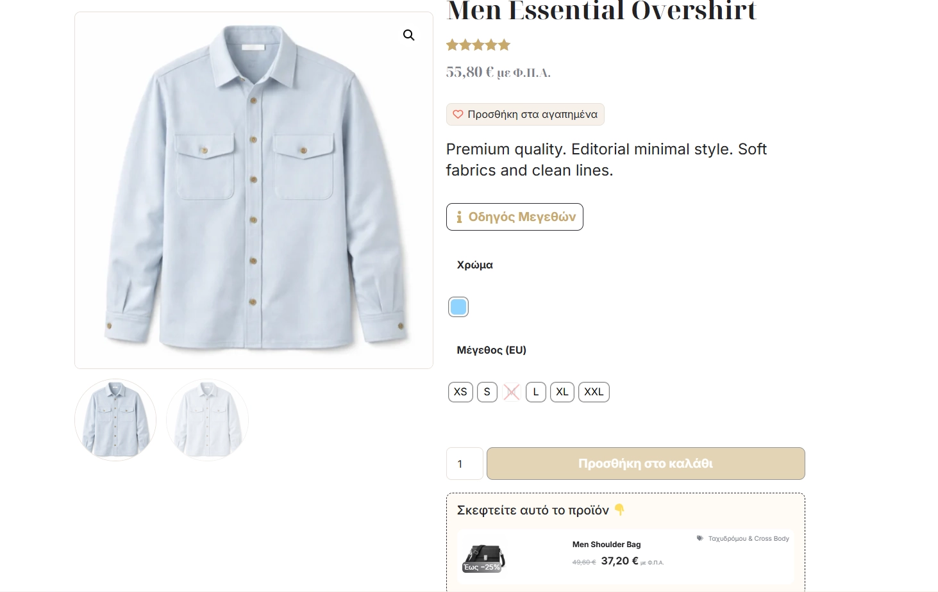Click the magnifying glass zoom icon
This screenshot has width=938, height=592.
click(x=408, y=35)
